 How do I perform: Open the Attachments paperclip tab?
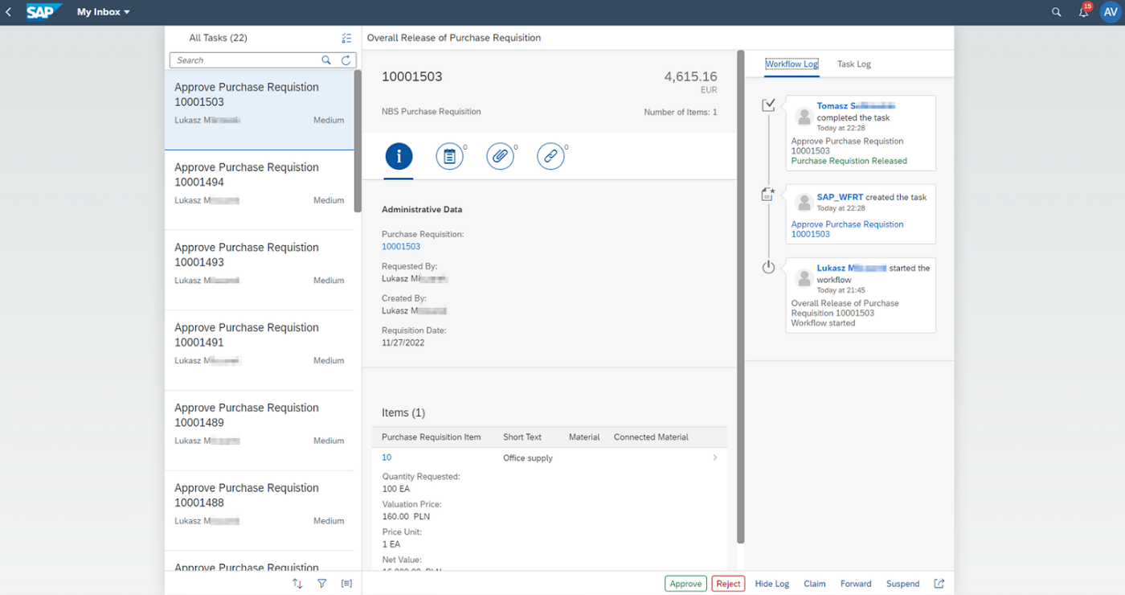501,156
